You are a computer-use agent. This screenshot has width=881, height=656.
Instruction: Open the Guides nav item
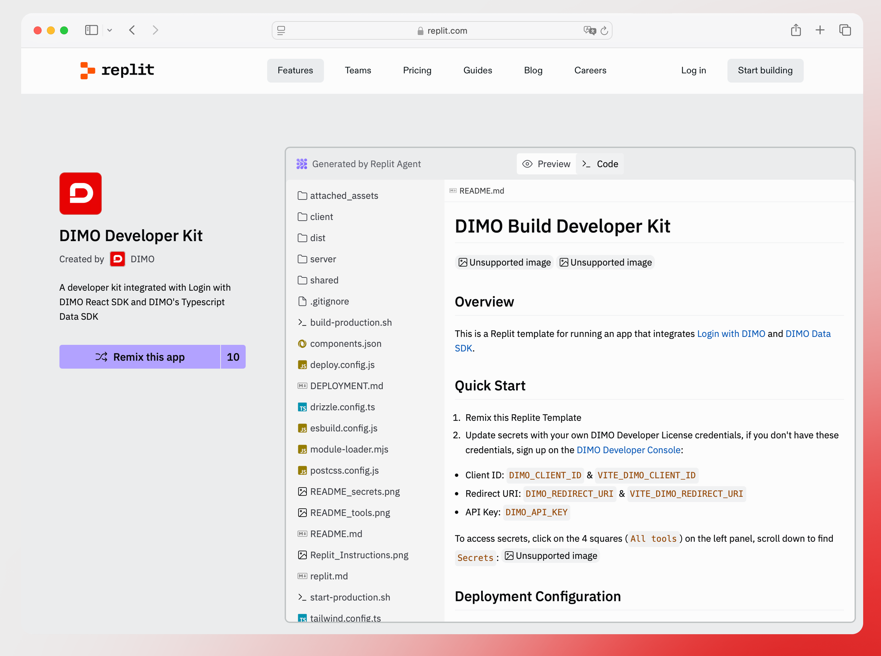pos(477,70)
